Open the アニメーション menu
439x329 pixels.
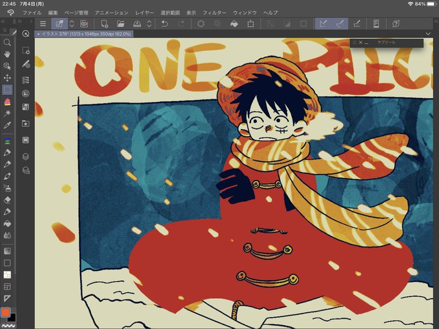(112, 13)
